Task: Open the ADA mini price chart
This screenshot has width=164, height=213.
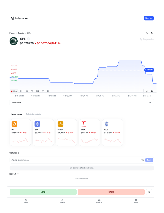Action: 112,140
